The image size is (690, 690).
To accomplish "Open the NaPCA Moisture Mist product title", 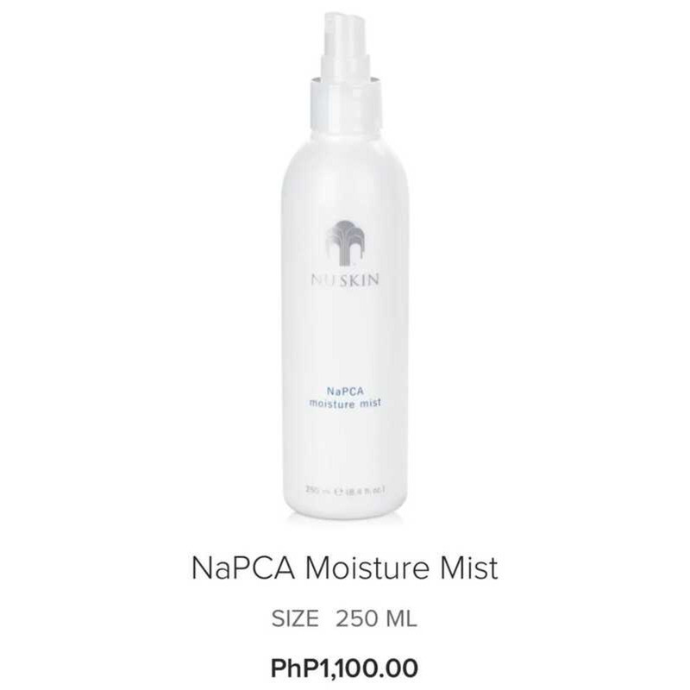I will click(344, 568).
